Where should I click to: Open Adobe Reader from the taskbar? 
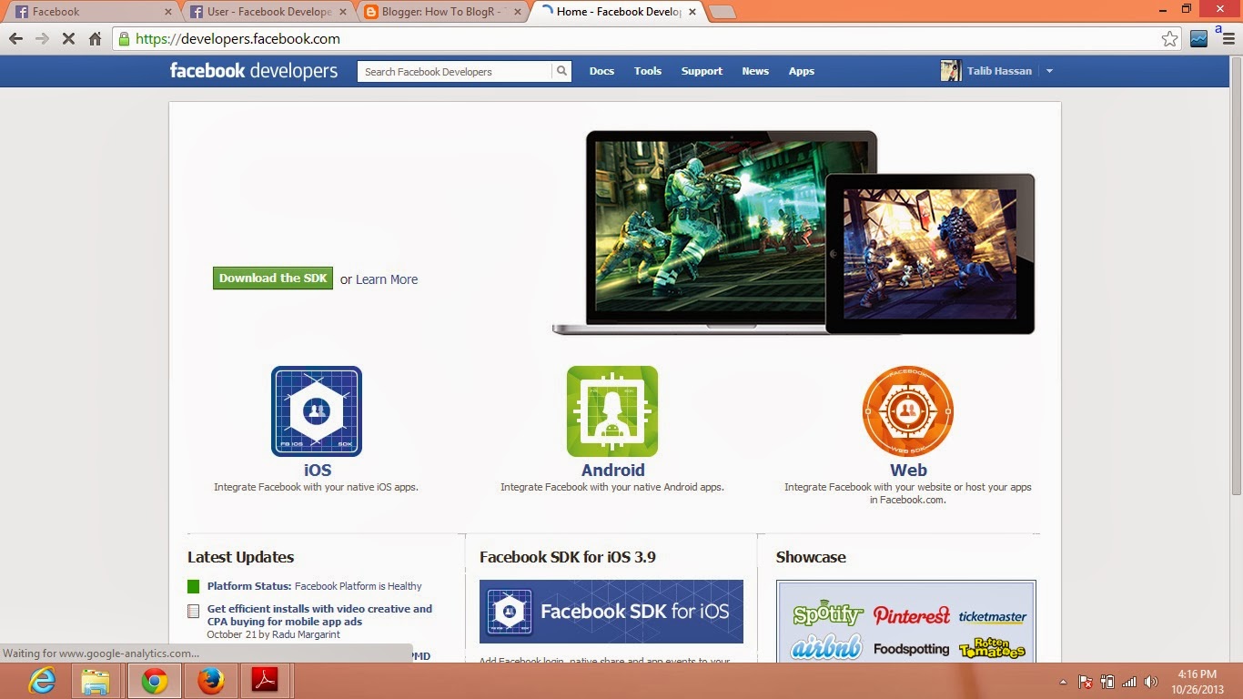point(267,680)
